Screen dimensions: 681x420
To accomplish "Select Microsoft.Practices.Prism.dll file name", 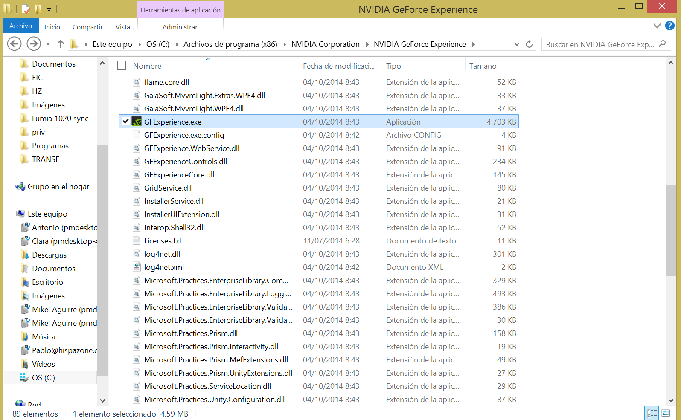I will coord(191,333).
